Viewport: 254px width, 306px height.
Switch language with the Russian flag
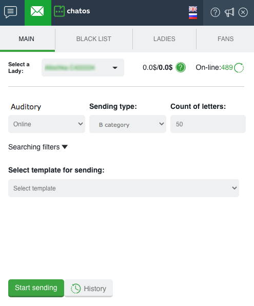click(x=193, y=16)
